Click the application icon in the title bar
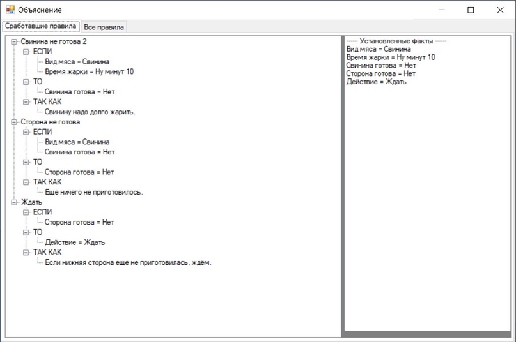Screen dimensions: 516x342 [10, 10]
